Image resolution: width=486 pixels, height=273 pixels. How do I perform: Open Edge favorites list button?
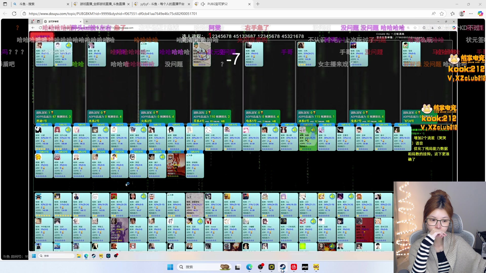click(453, 14)
